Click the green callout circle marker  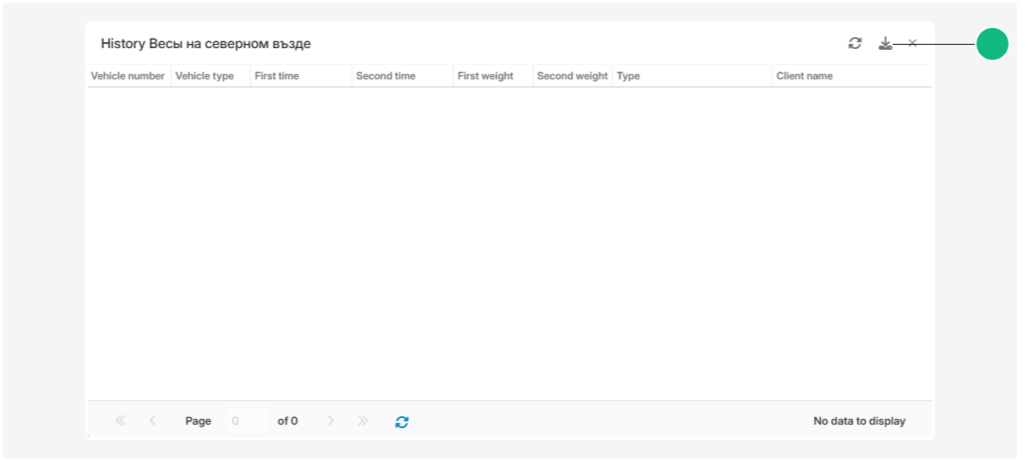pos(992,44)
